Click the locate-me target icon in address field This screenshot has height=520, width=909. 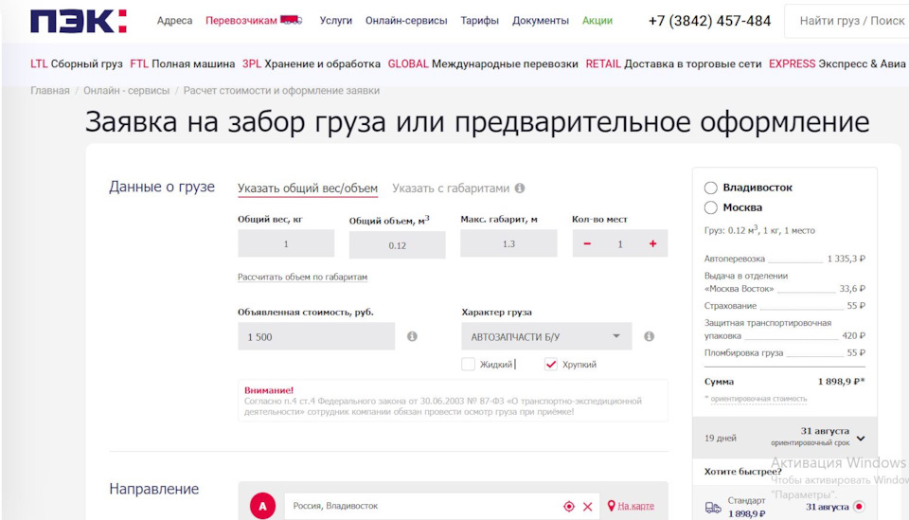point(569,506)
